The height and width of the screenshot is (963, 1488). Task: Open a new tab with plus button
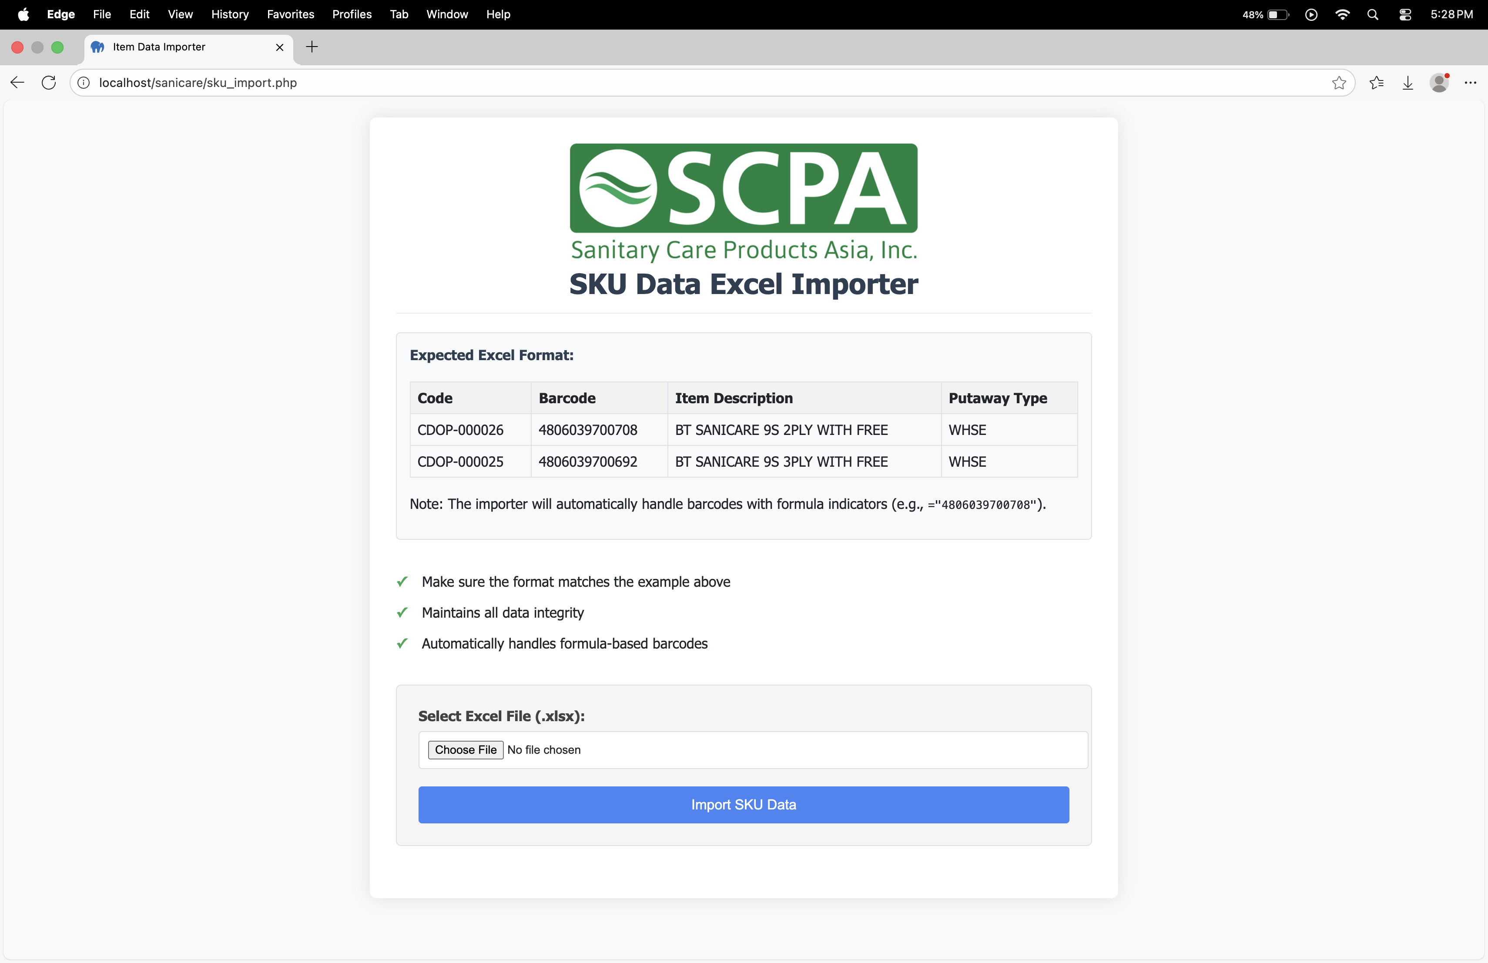coord(312,47)
